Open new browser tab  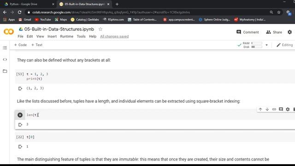coord(117,4)
